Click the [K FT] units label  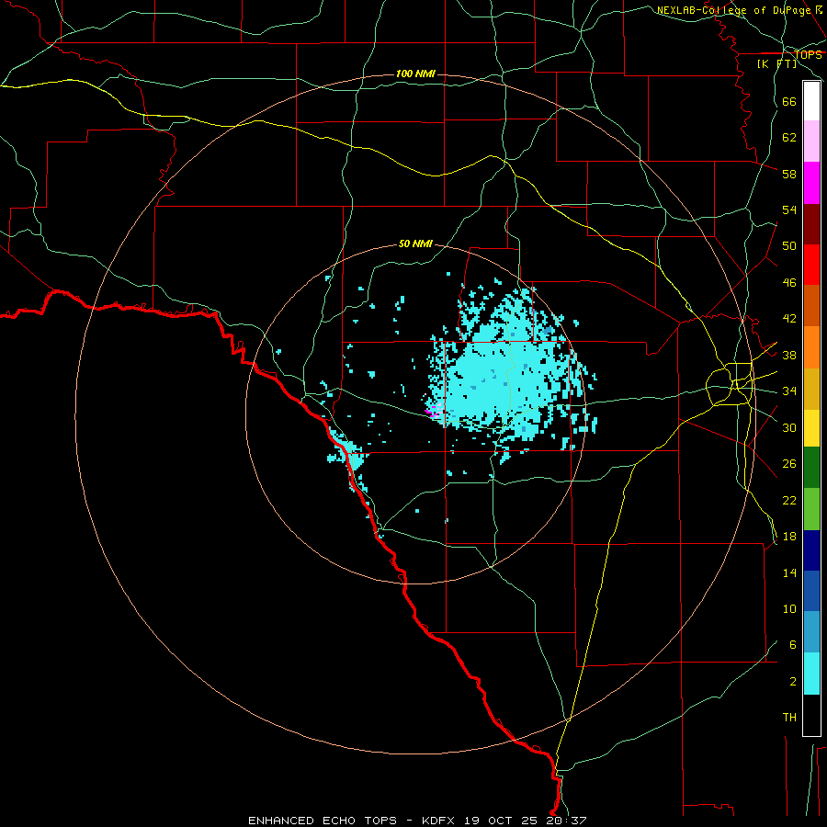pos(776,63)
